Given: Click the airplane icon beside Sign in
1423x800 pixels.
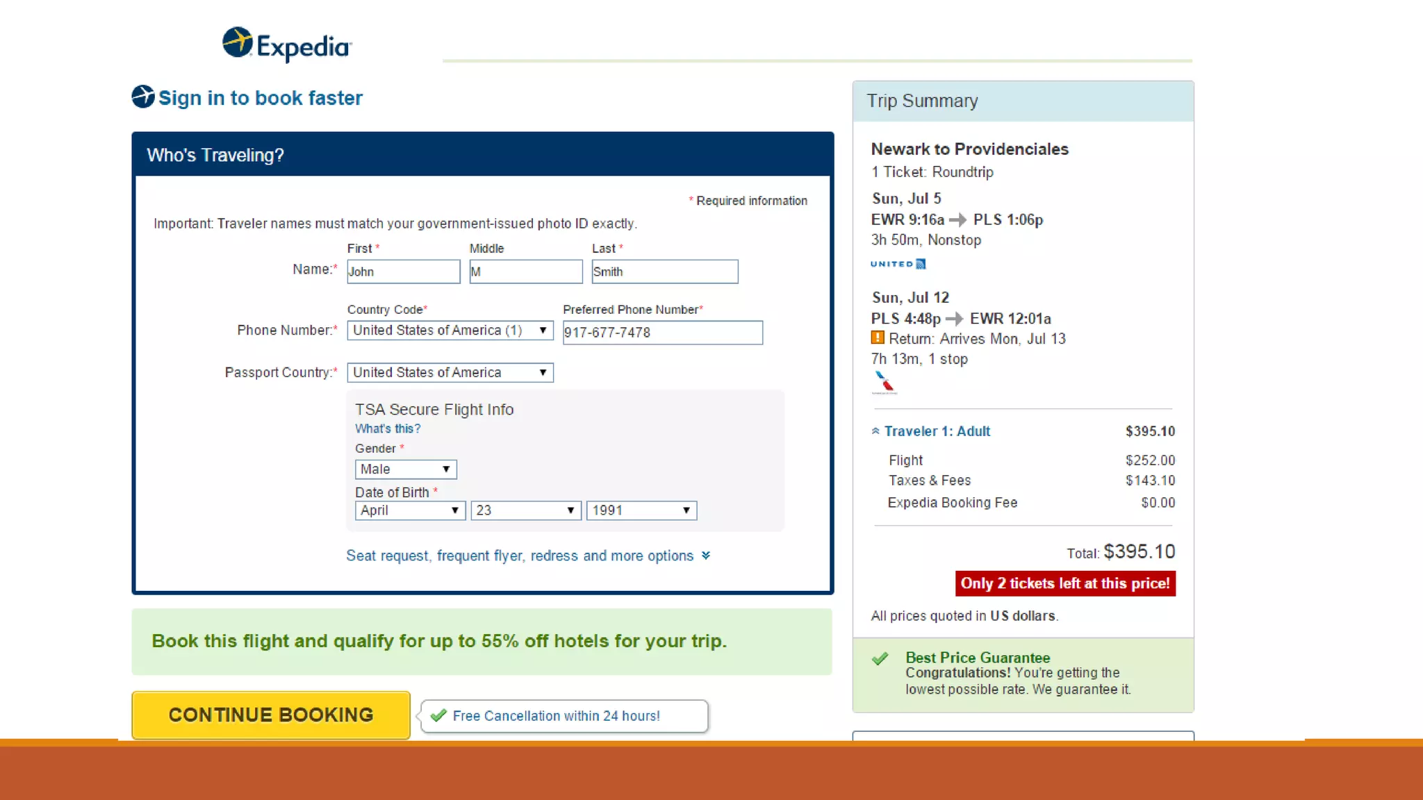Looking at the screenshot, I should (143, 97).
